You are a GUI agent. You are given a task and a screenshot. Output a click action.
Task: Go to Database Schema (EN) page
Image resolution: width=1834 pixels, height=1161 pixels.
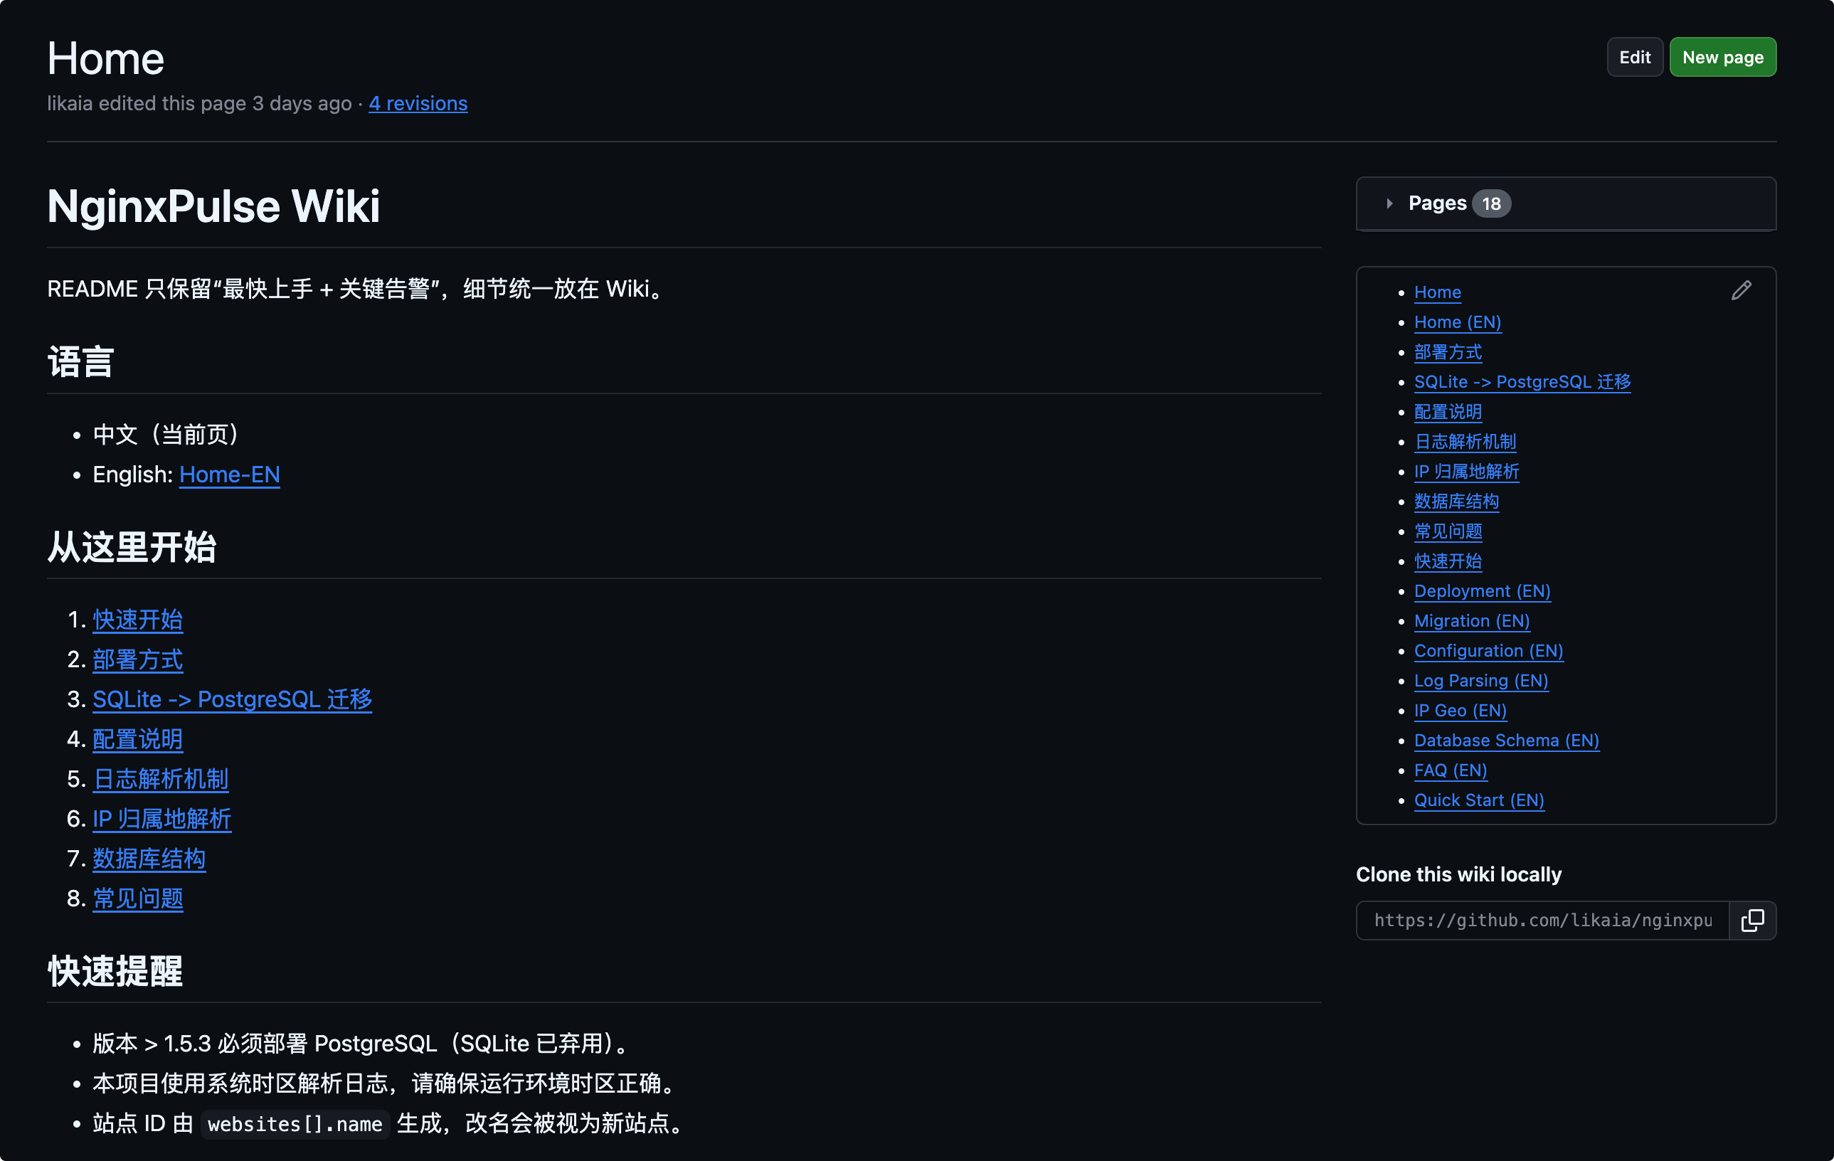coord(1506,741)
